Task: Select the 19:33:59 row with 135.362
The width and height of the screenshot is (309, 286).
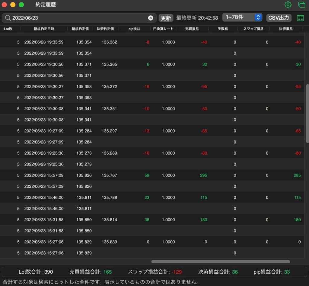Action: 152,42
